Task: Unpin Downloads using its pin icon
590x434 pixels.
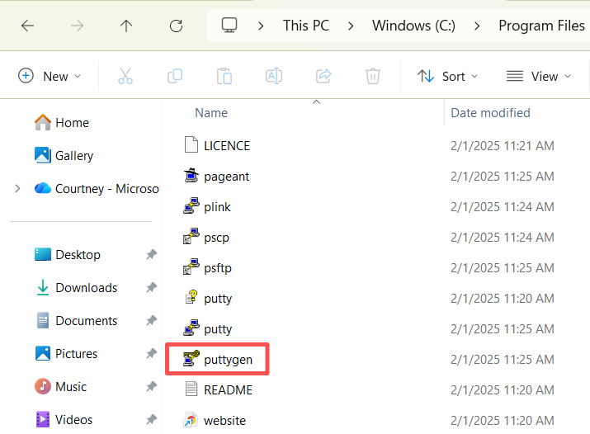Action: tap(151, 288)
